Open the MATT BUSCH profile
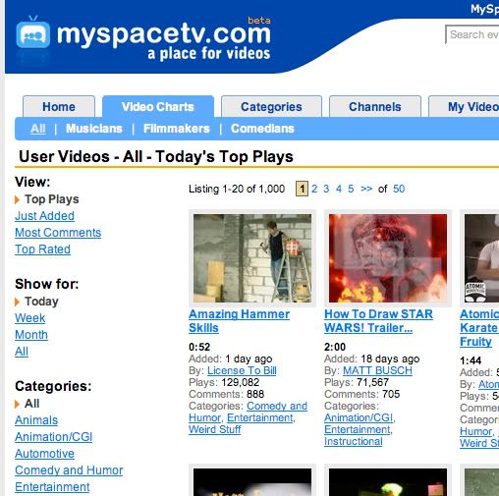Viewport: 499px width, 496px height. coord(377,370)
